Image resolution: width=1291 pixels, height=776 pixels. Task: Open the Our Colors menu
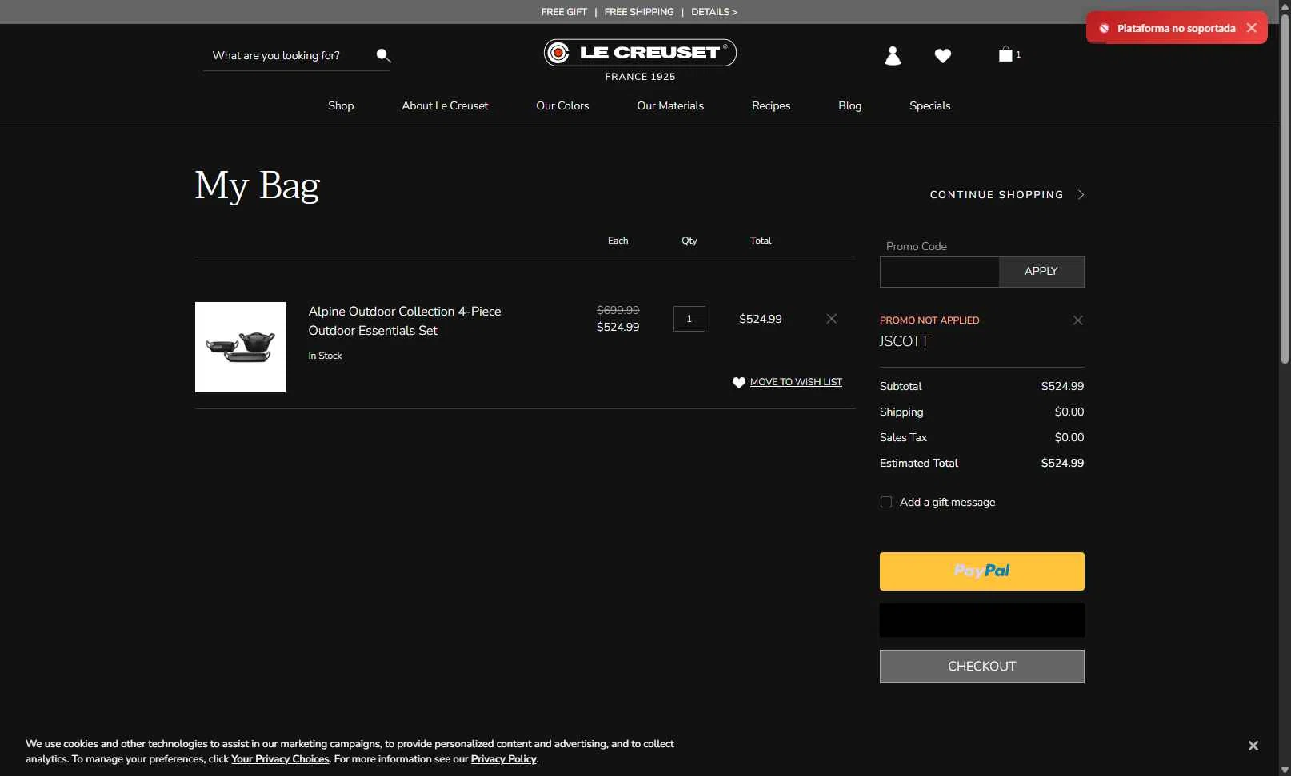[x=562, y=105]
